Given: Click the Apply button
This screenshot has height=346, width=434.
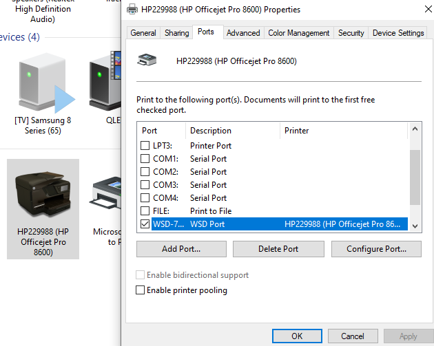Looking at the screenshot, I should [409, 336].
